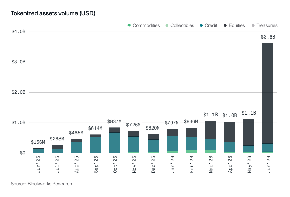Click the Apr'26 Equities bar segment
The height and width of the screenshot is (197, 290).
[229, 132]
